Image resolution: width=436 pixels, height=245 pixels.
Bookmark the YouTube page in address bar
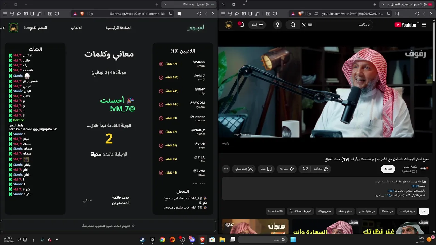pyautogui.click(x=397, y=14)
